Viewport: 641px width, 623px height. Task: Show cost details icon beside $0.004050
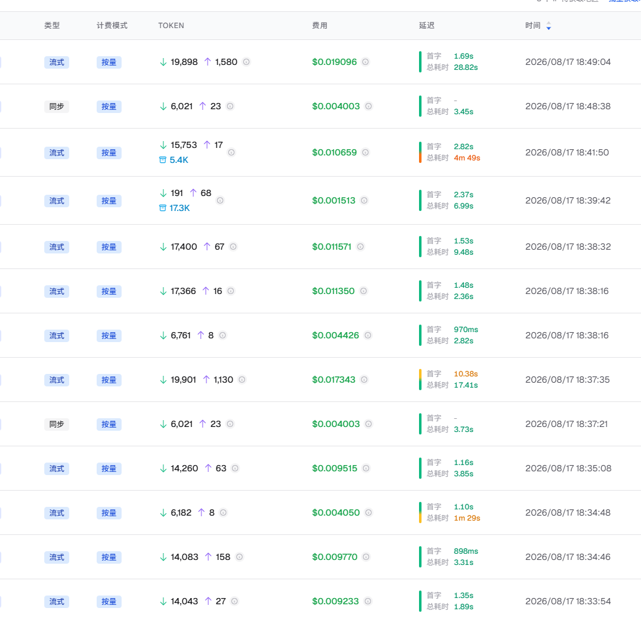pyautogui.click(x=369, y=513)
